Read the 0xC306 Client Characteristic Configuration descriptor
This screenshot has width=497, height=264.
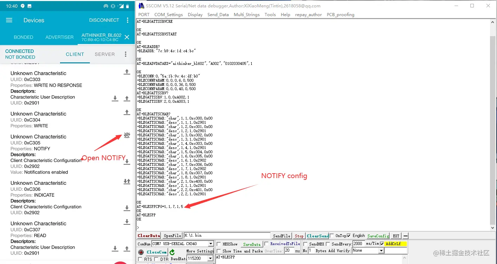tap(127, 208)
